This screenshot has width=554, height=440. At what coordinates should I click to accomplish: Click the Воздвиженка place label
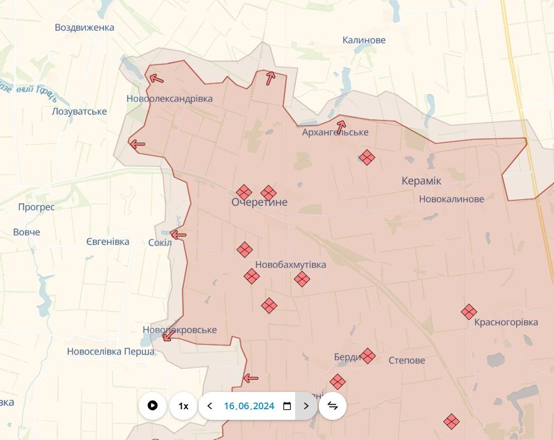coord(84,27)
